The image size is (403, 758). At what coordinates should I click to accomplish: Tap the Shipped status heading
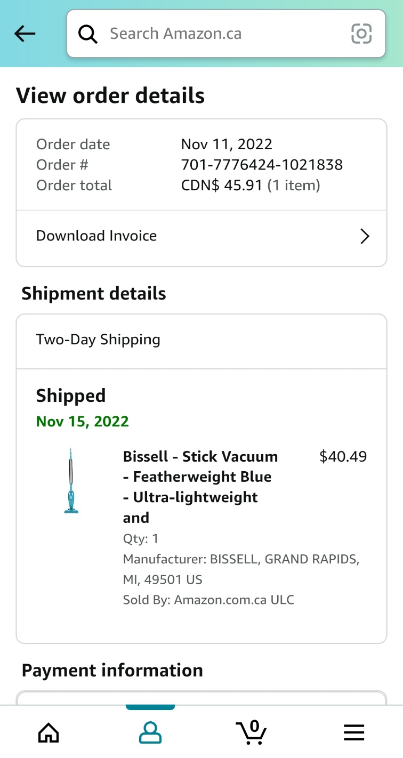[71, 396]
